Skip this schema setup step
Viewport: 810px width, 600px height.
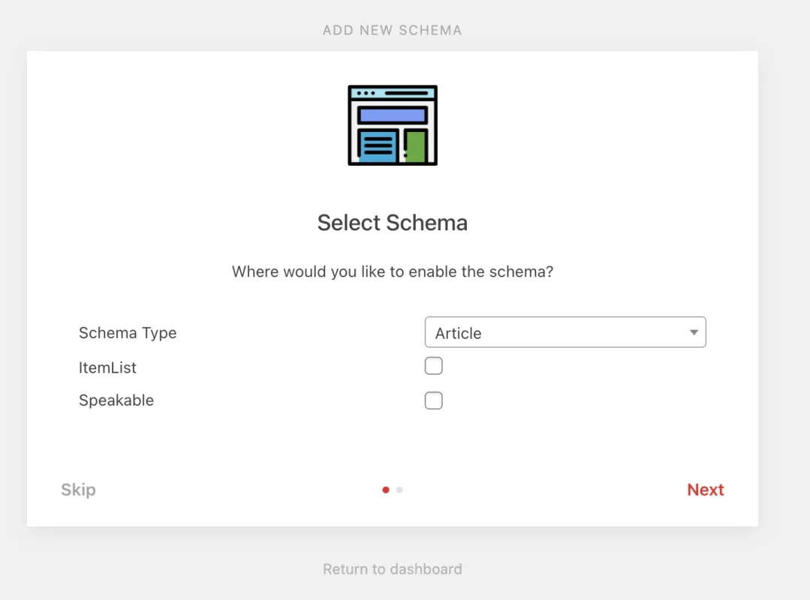click(x=78, y=490)
